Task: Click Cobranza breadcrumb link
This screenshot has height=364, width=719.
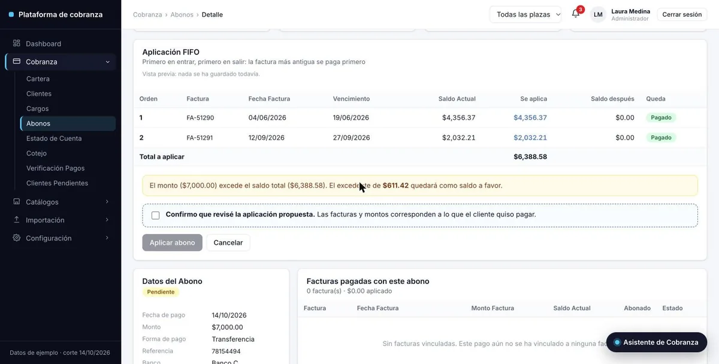Action: [x=147, y=14]
